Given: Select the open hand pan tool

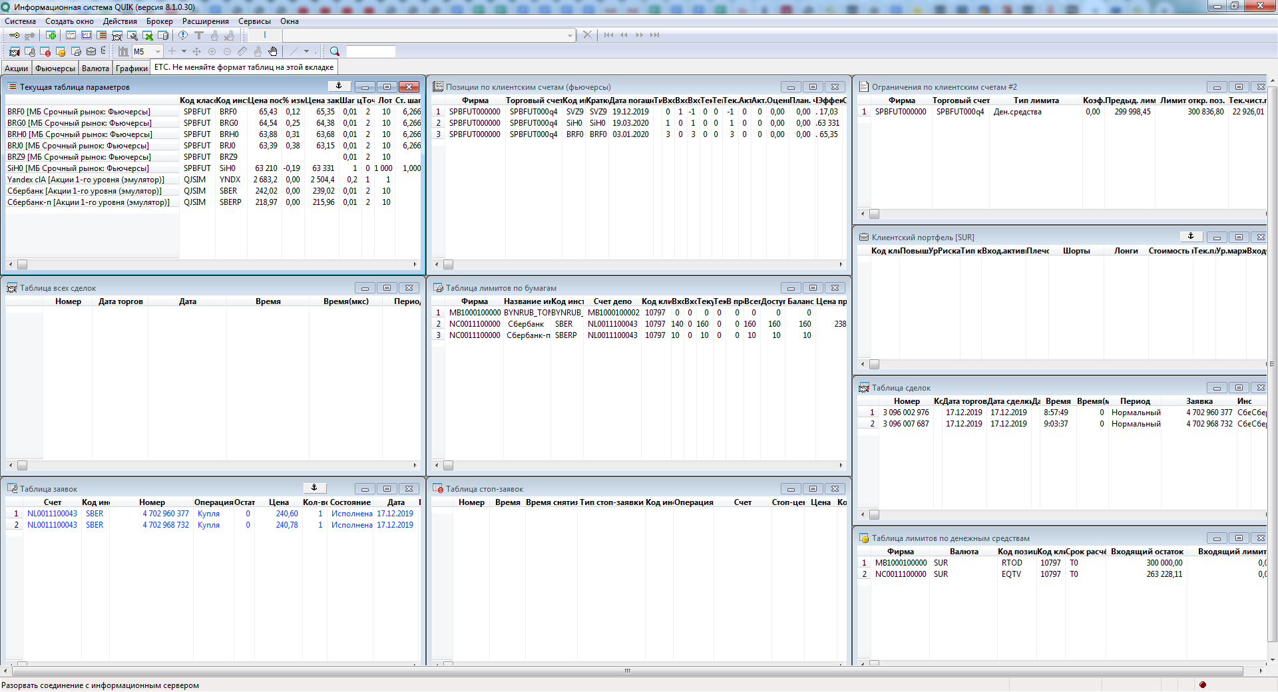Looking at the screenshot, I should tap(273, 52).
